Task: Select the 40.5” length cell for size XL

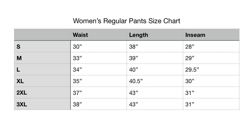Action: click(x=136, y=81)
